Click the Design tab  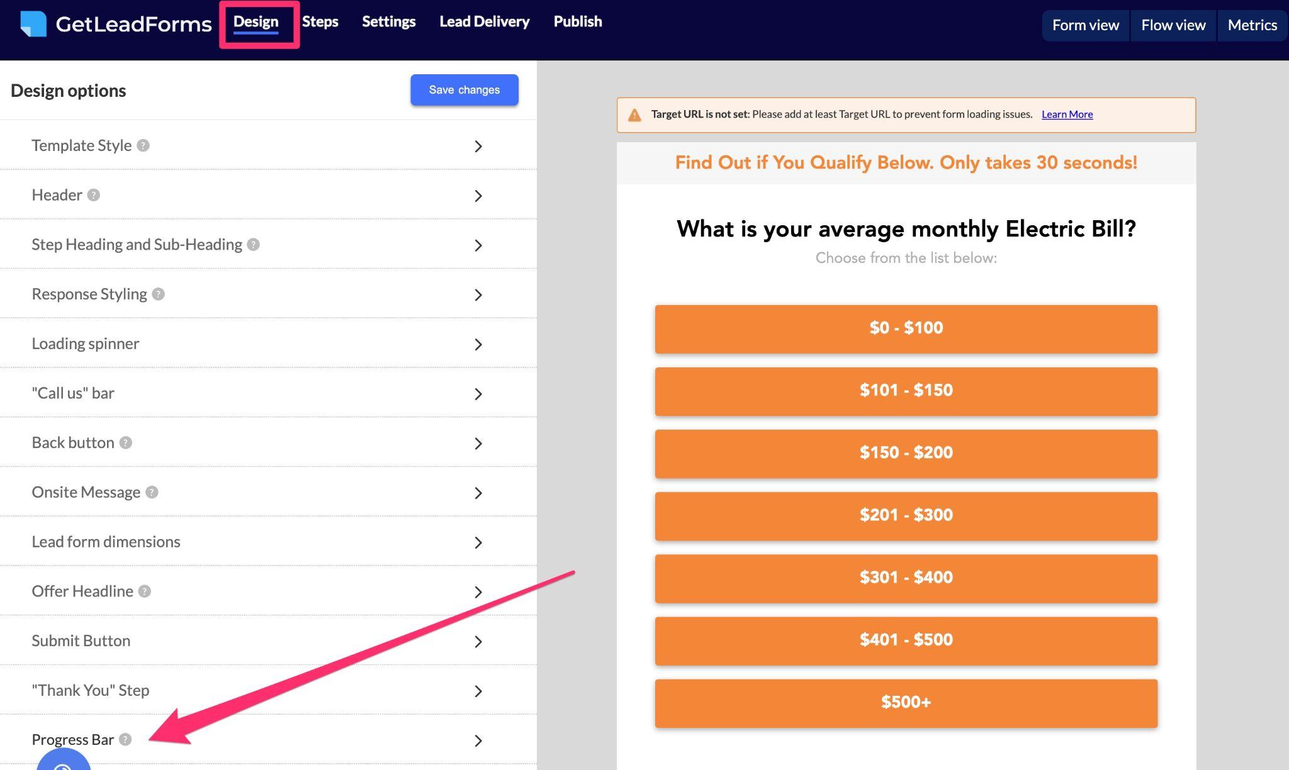click(256, 20)
